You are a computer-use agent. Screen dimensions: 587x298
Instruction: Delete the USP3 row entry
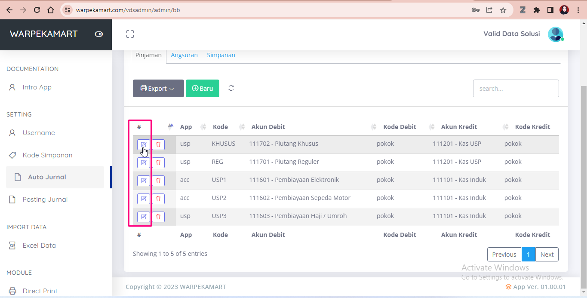click(x=158, y=217)
